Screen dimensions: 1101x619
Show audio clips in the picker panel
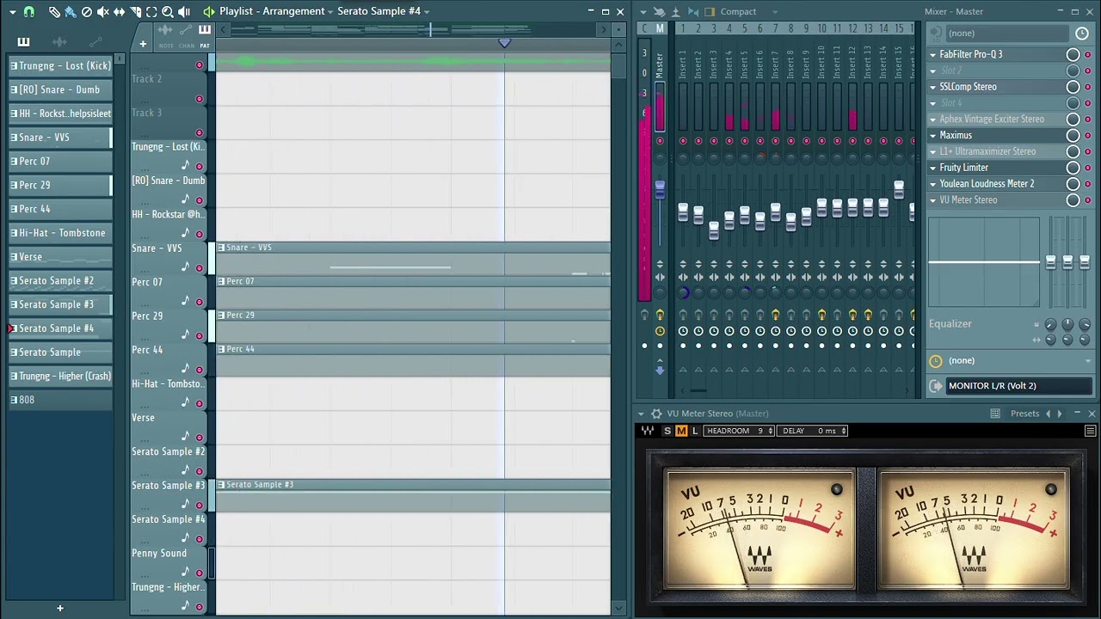59,42
